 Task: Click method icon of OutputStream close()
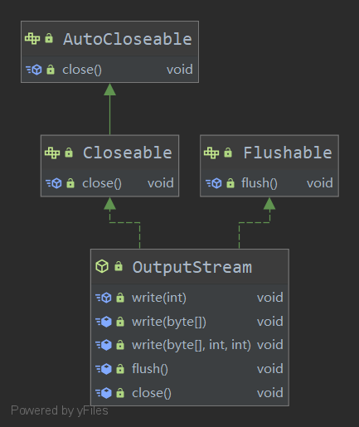(104, 393)
